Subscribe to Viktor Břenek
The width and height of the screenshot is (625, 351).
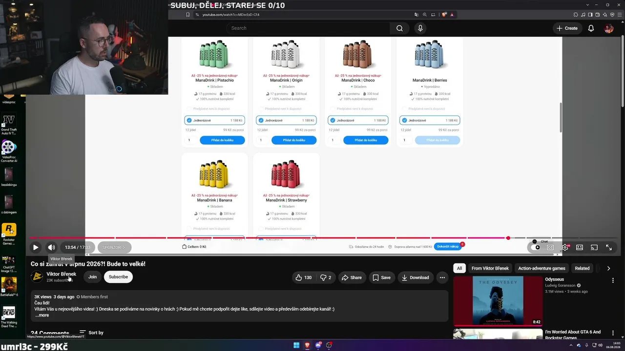coord(118,277)
